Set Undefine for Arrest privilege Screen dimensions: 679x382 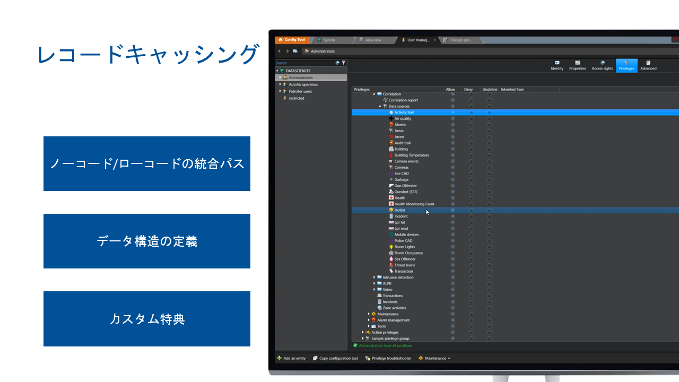(489, 137)
